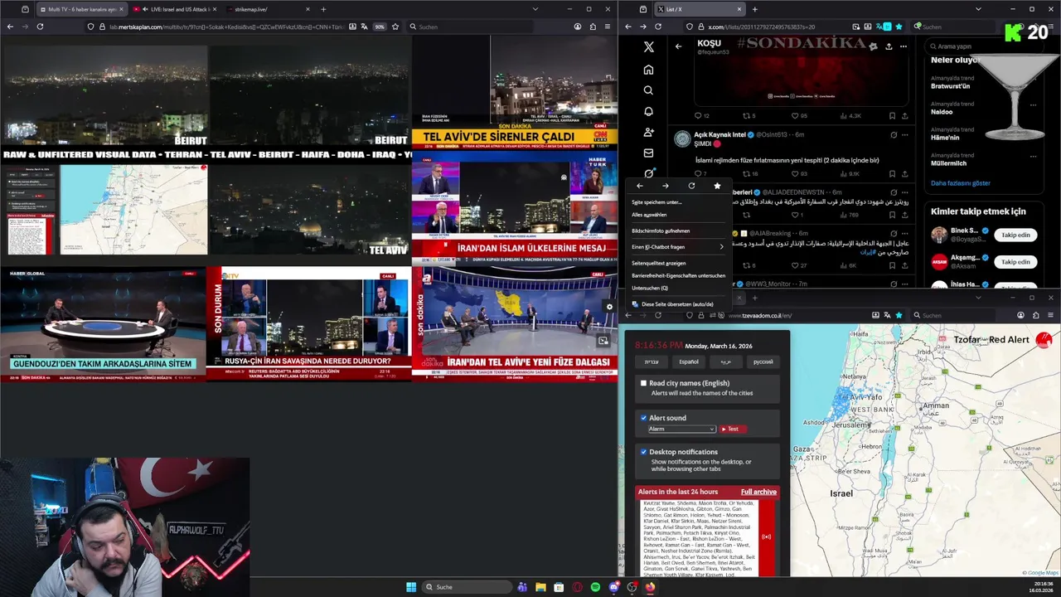Click fullscreen icon on Iran map channel tile
This screenshot has height=597, width=1061.
(603, 341)
